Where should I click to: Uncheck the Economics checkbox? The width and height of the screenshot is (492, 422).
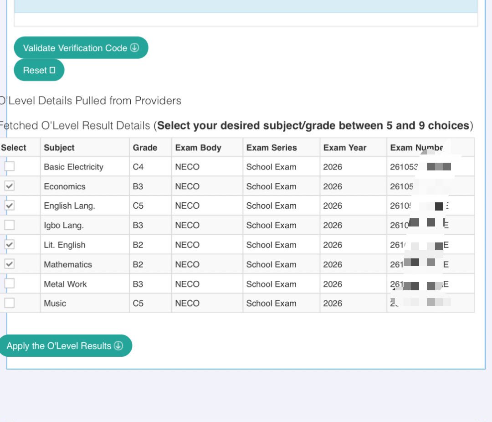pos(10,186)
